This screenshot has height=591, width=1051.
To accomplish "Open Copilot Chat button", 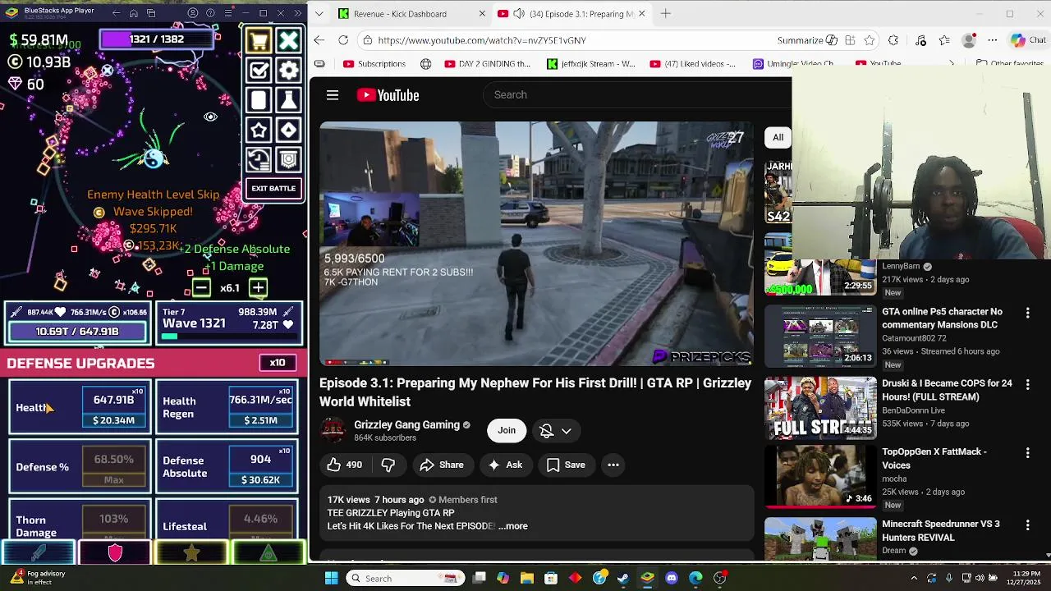I will click(x=1028, y=40).
